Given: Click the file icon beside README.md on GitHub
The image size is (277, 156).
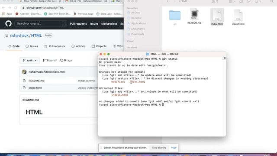Looking at the screenshot, I should 24,81.
